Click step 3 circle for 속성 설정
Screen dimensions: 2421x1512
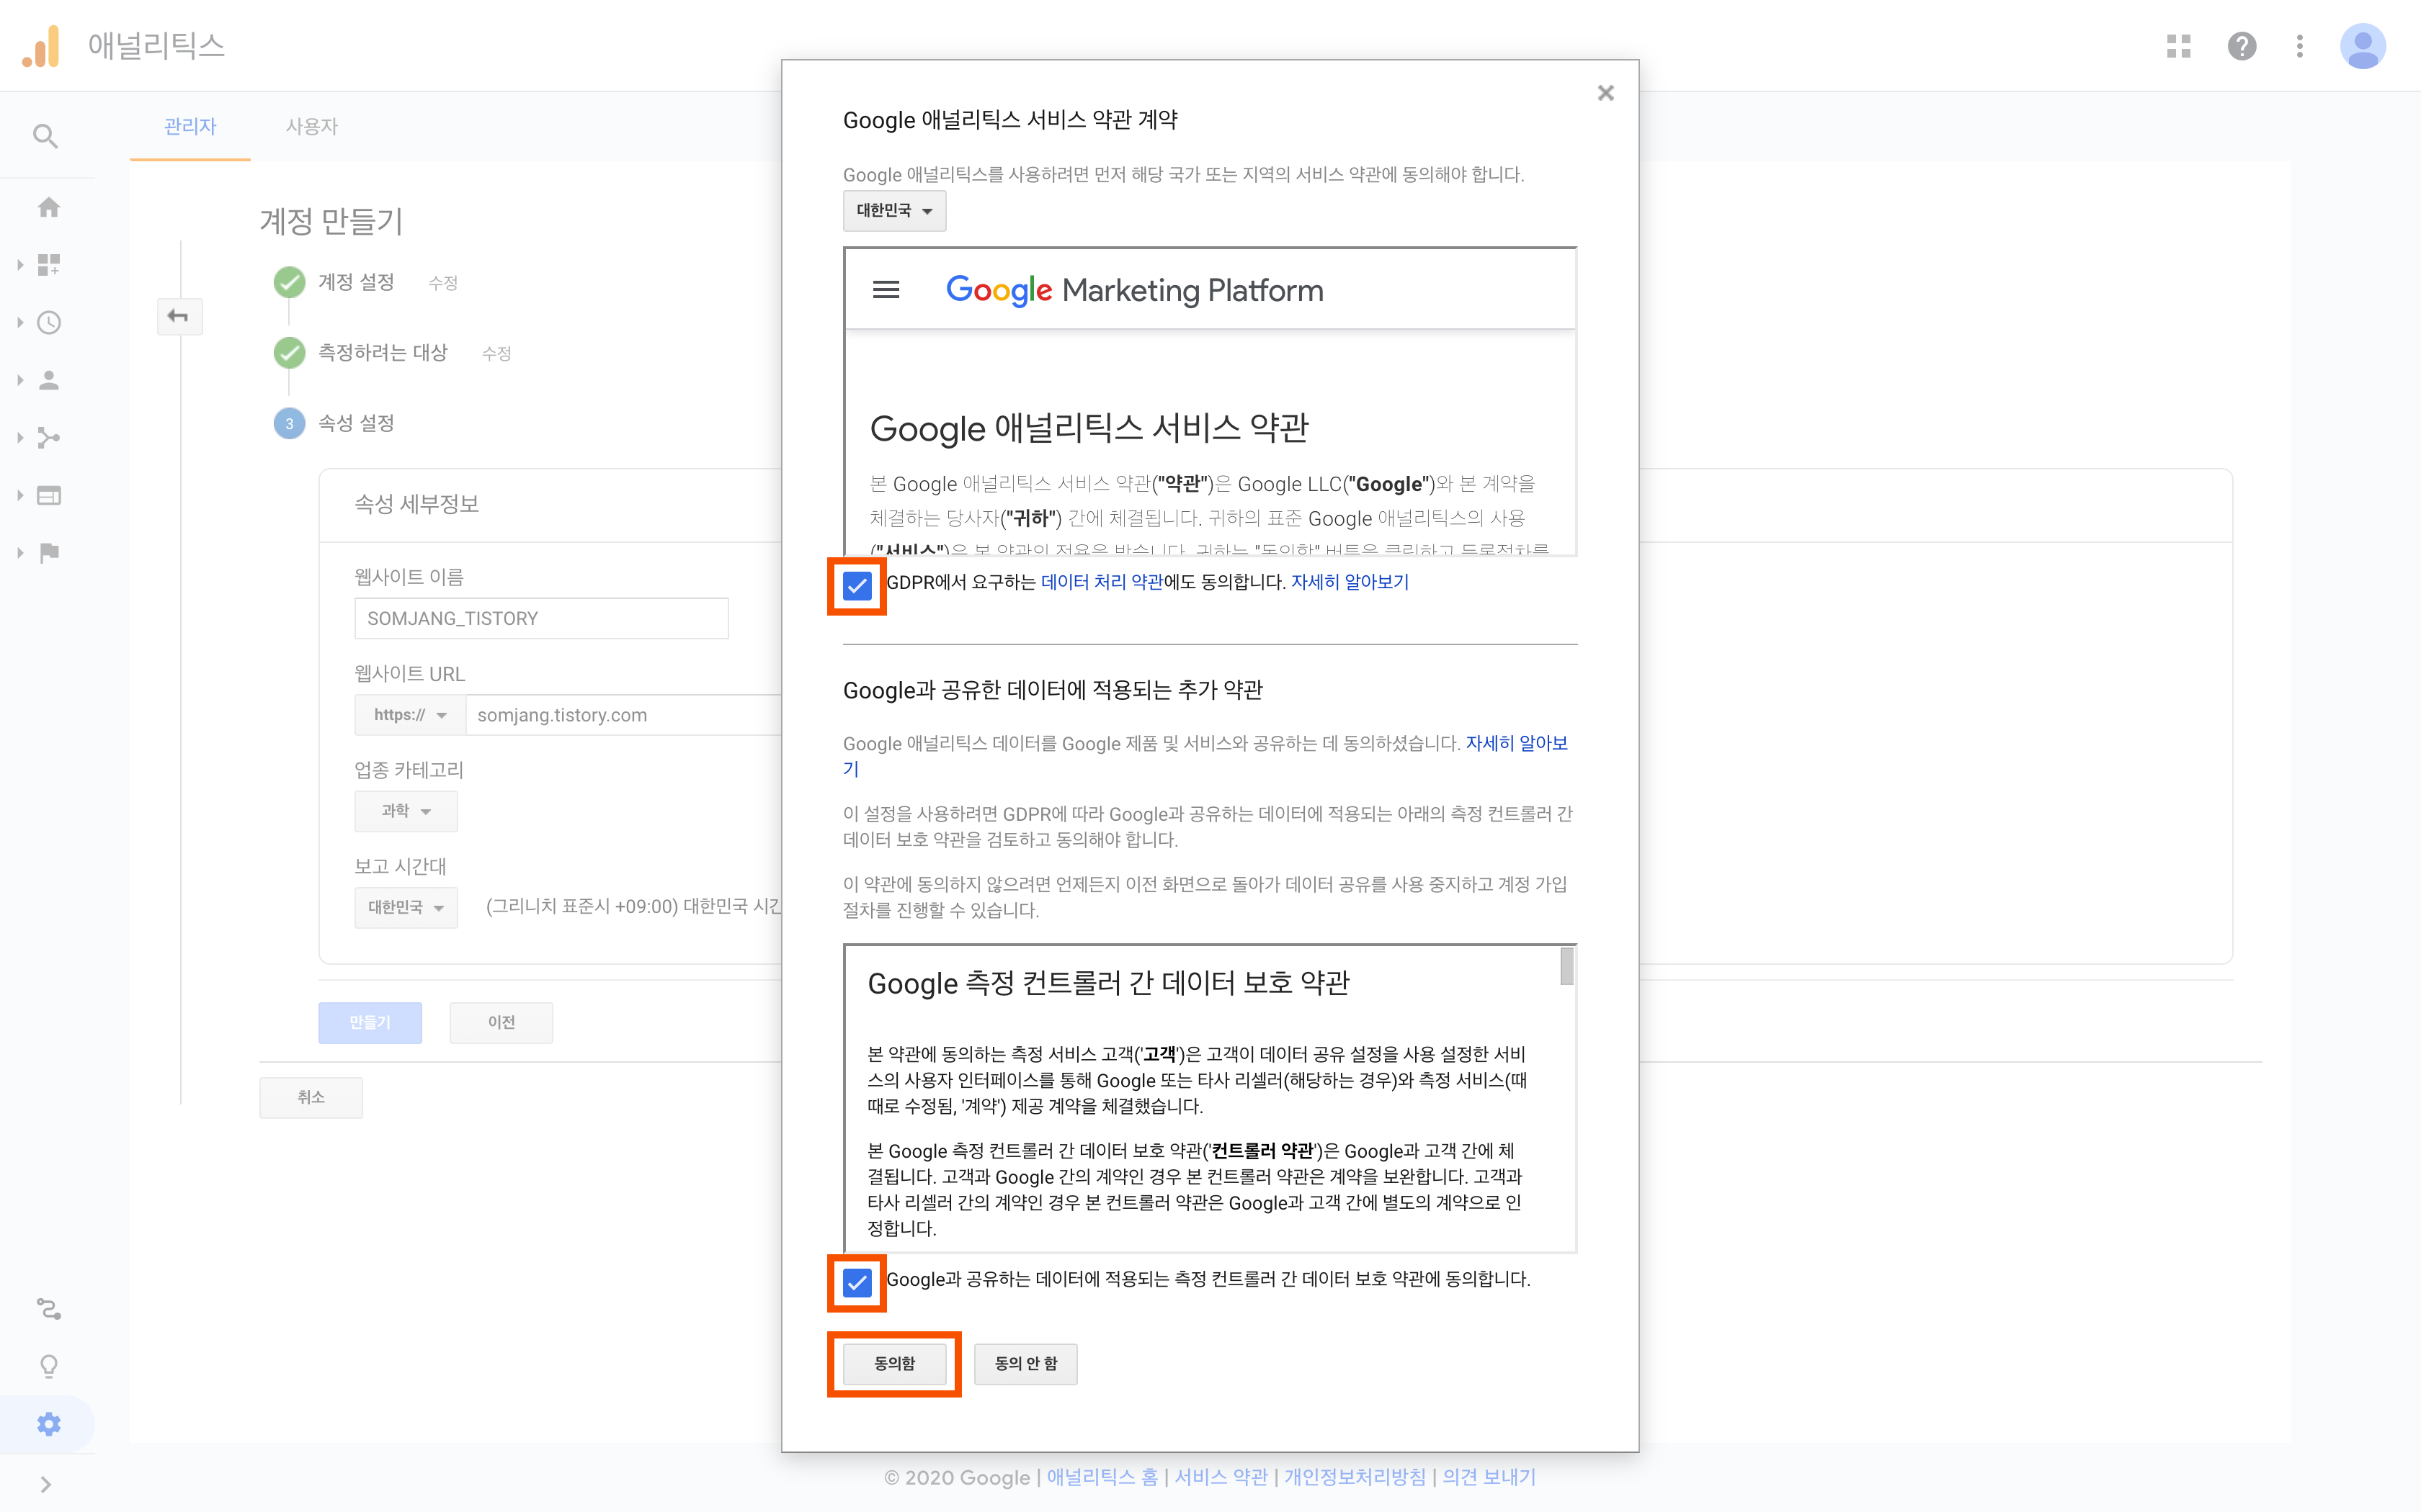(289, 423)
